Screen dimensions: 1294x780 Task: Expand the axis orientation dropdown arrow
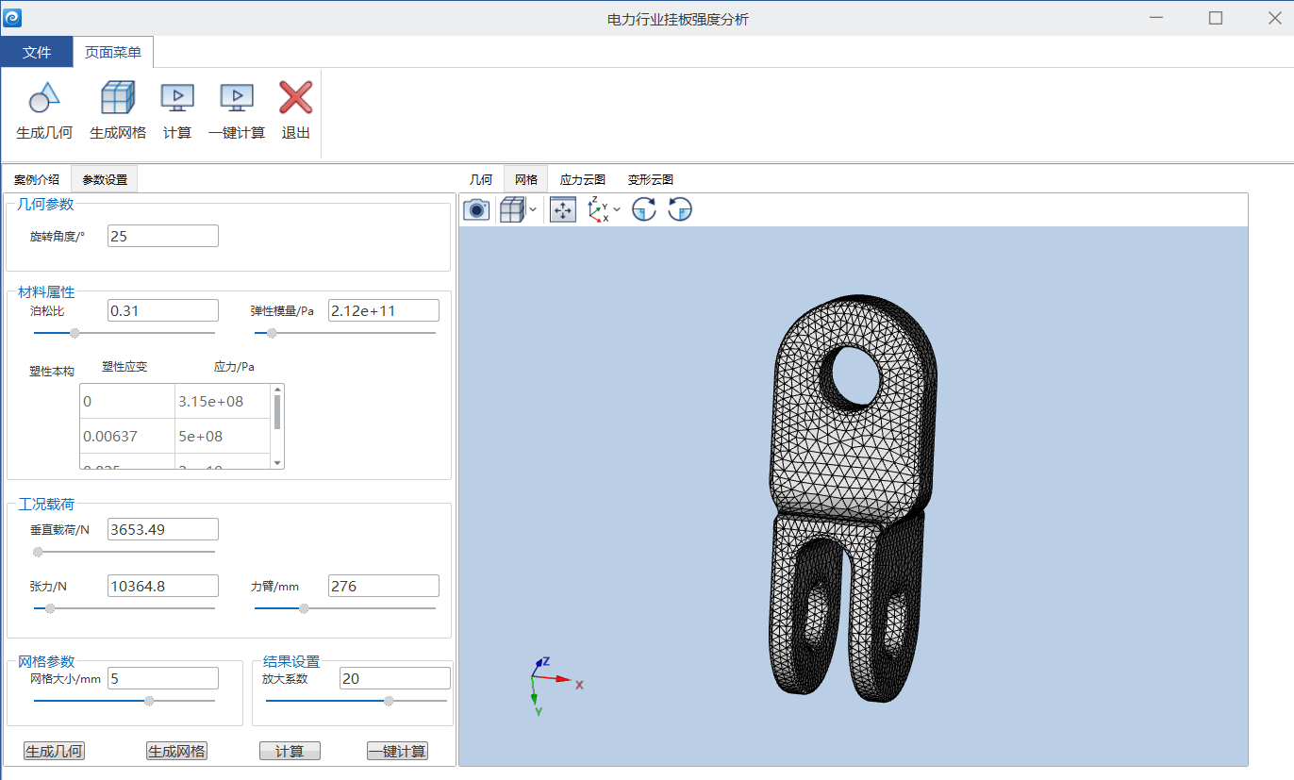617,210
